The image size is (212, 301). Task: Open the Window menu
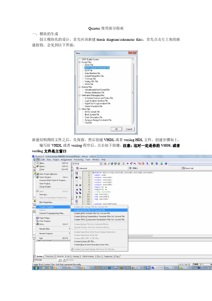(96, 160)
